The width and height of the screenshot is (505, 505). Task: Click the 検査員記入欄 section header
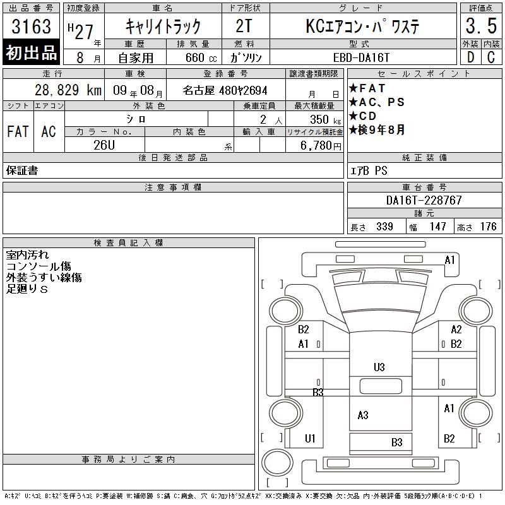[129, 243]
